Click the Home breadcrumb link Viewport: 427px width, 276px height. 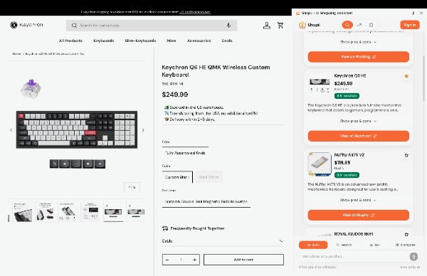[16, 53]
